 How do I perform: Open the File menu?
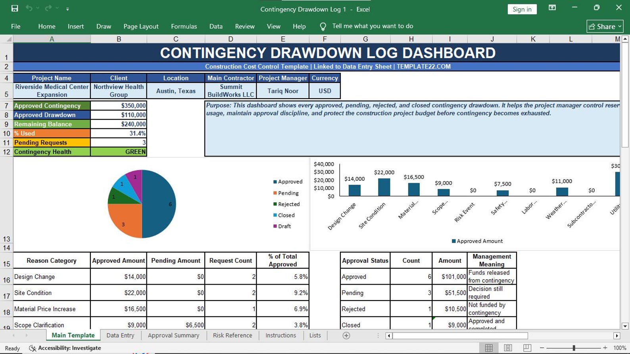[16, 26]
